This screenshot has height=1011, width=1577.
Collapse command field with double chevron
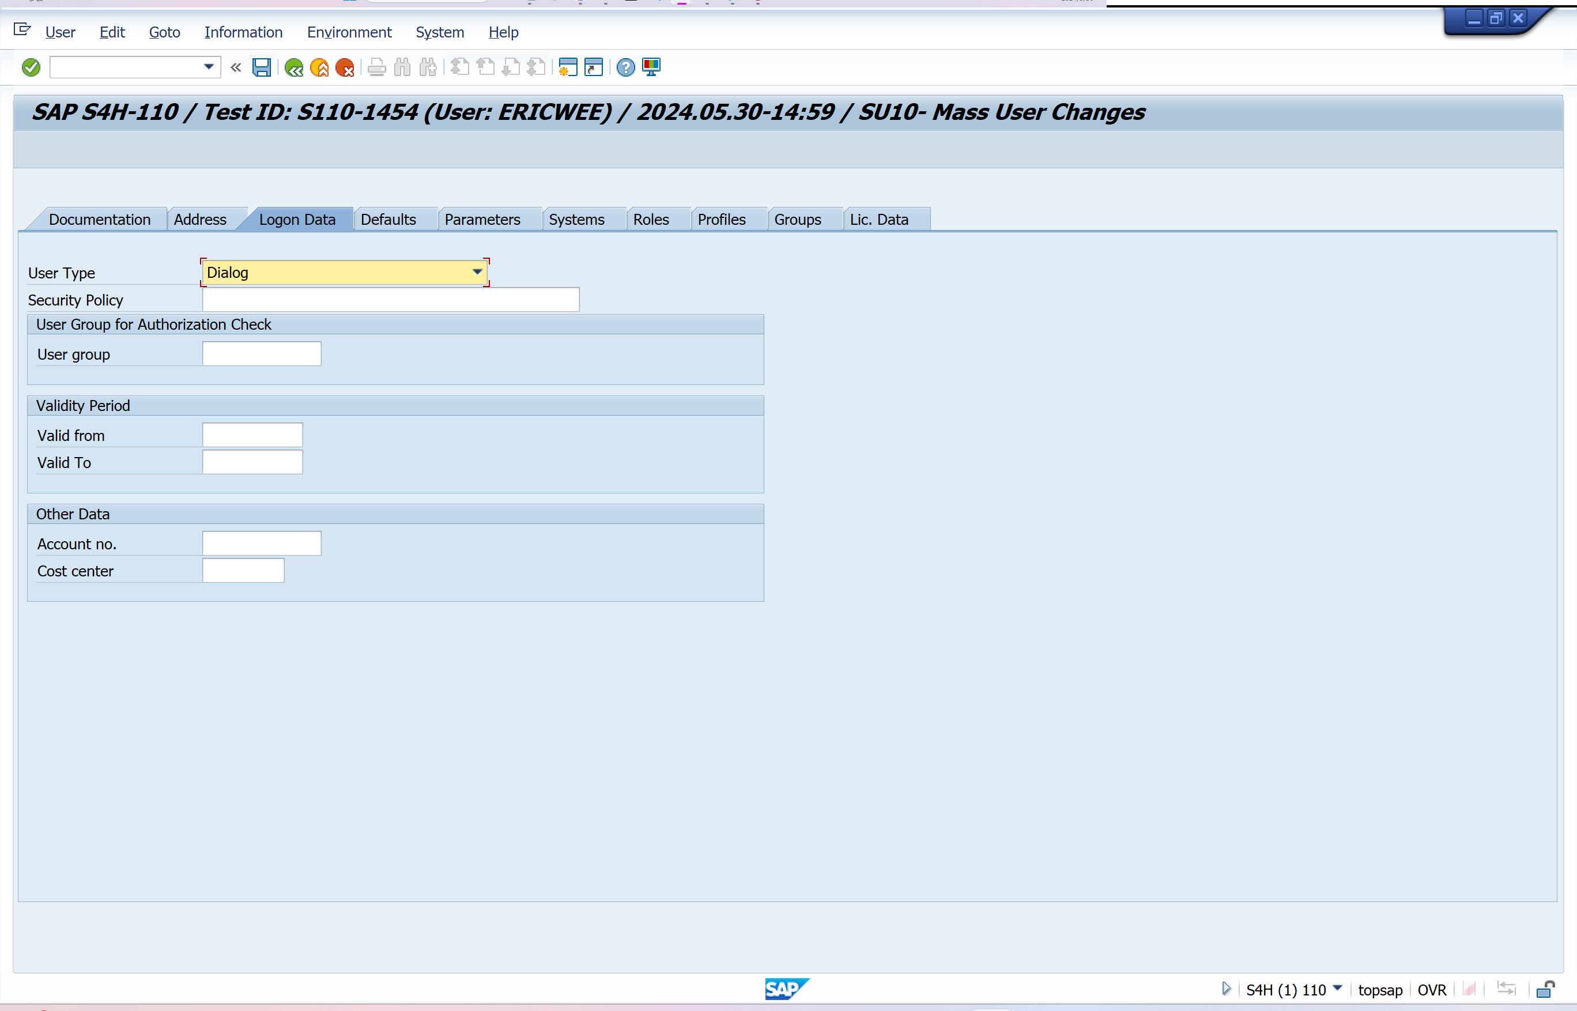pos(236,67)
